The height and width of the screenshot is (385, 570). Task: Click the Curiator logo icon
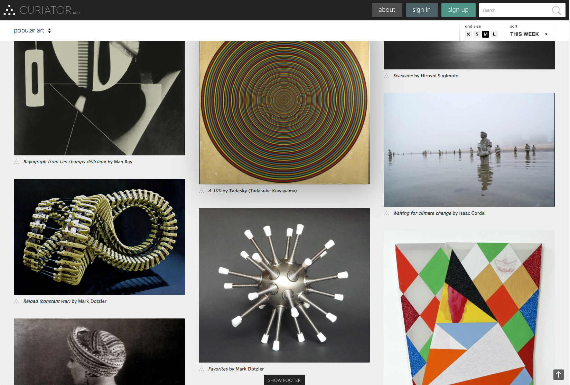click(9, 10)
